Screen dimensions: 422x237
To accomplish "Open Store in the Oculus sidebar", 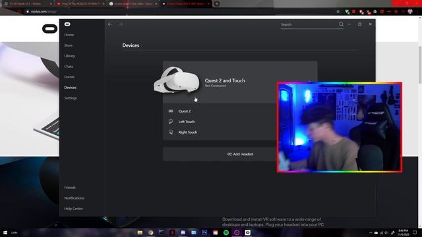I will (68, 45).
